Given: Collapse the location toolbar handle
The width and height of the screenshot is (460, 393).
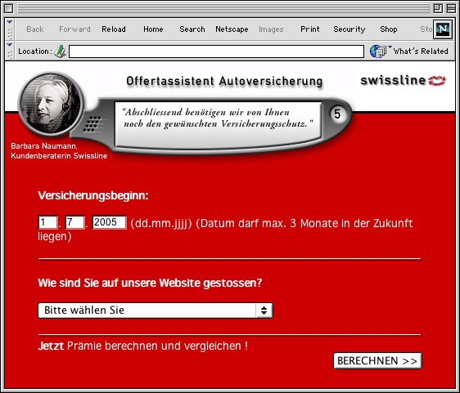Looking at the screenshot, I should click(x=9, y=51).
